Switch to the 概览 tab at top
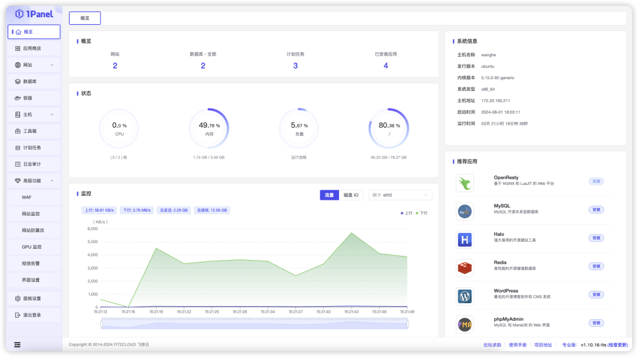638x357 pixels. tap(84, 18)
